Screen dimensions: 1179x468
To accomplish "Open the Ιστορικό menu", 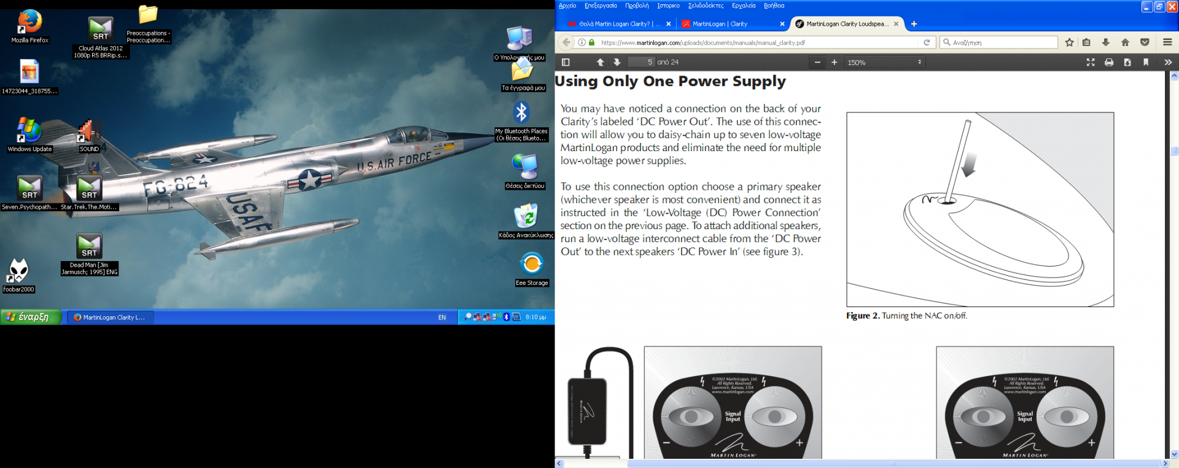I will (x=668, y=6).
